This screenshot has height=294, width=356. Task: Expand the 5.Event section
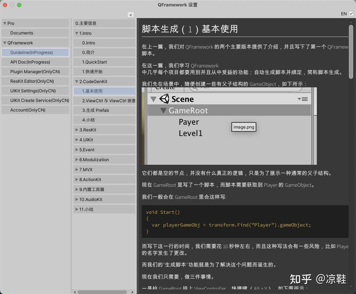[77, 149]
